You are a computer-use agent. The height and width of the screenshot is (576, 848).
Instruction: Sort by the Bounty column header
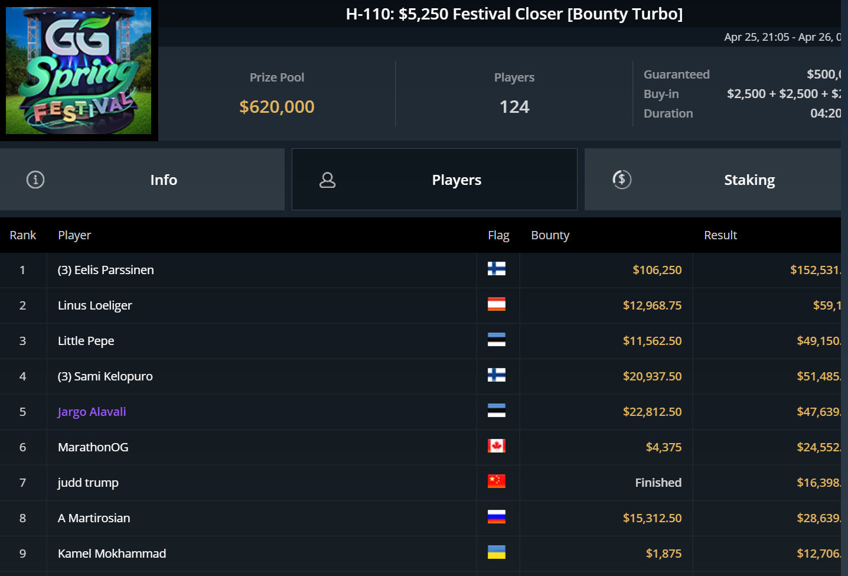point(550,235)
